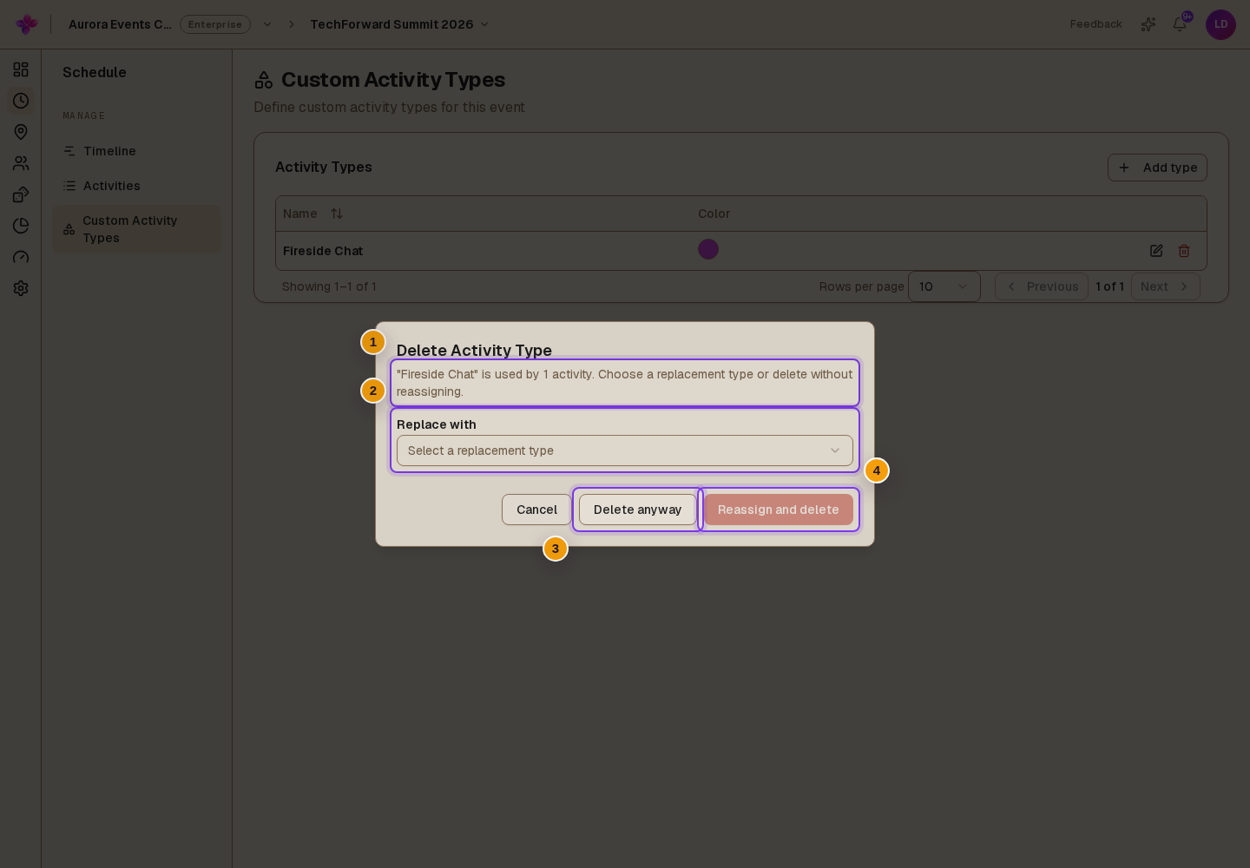Open the location pin section in sidebar
The height and width of the screenshot is (868, 1250).
(21, 132)
